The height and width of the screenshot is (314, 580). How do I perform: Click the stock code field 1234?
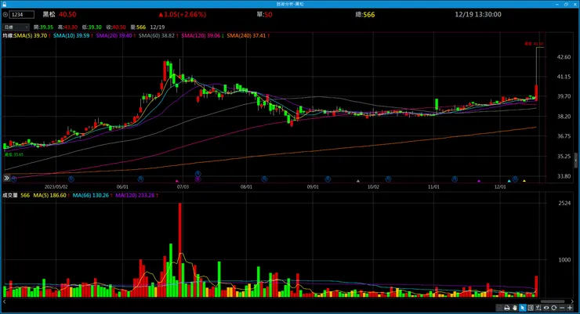pyautogui.click(x=21, y=15)
